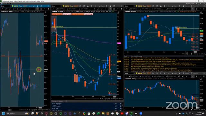Click price axis expand icon of left chart
Screen dimensions: 206x116
[x=45, y=12]
